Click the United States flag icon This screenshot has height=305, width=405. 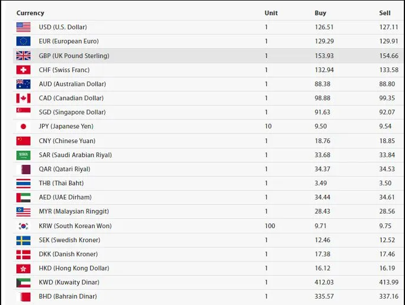coord(23,27)
